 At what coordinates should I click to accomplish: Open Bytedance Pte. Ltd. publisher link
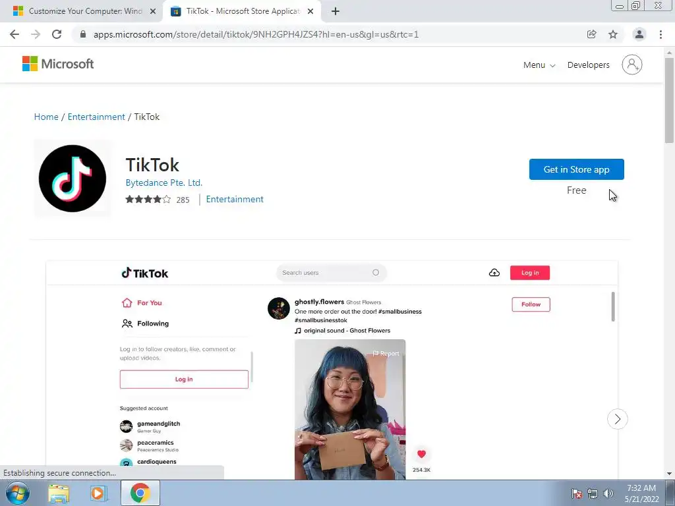tap(164, 183)
